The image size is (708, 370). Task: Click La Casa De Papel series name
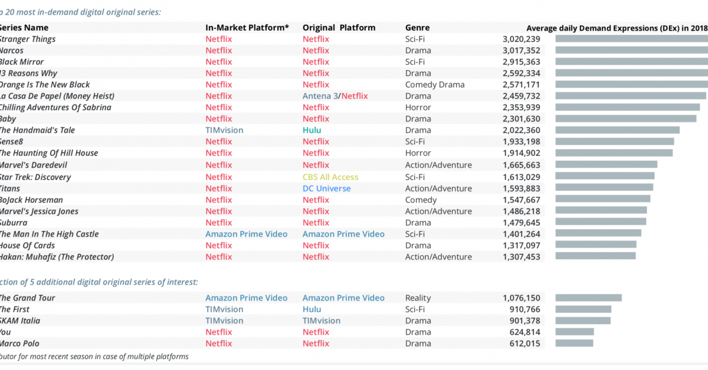click(x=57, y=96)
